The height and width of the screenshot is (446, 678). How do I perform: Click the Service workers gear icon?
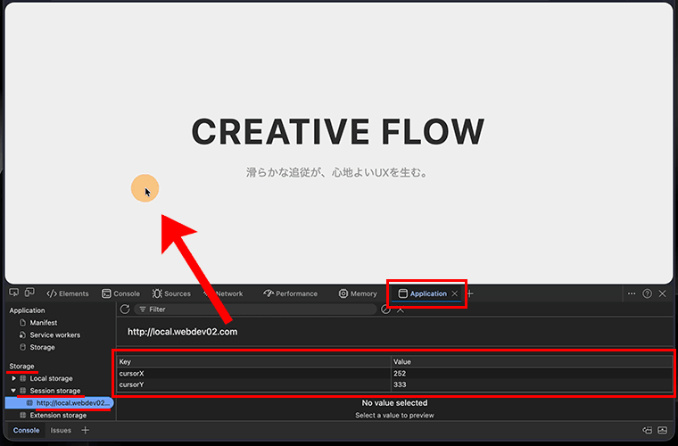click(23, 334)
